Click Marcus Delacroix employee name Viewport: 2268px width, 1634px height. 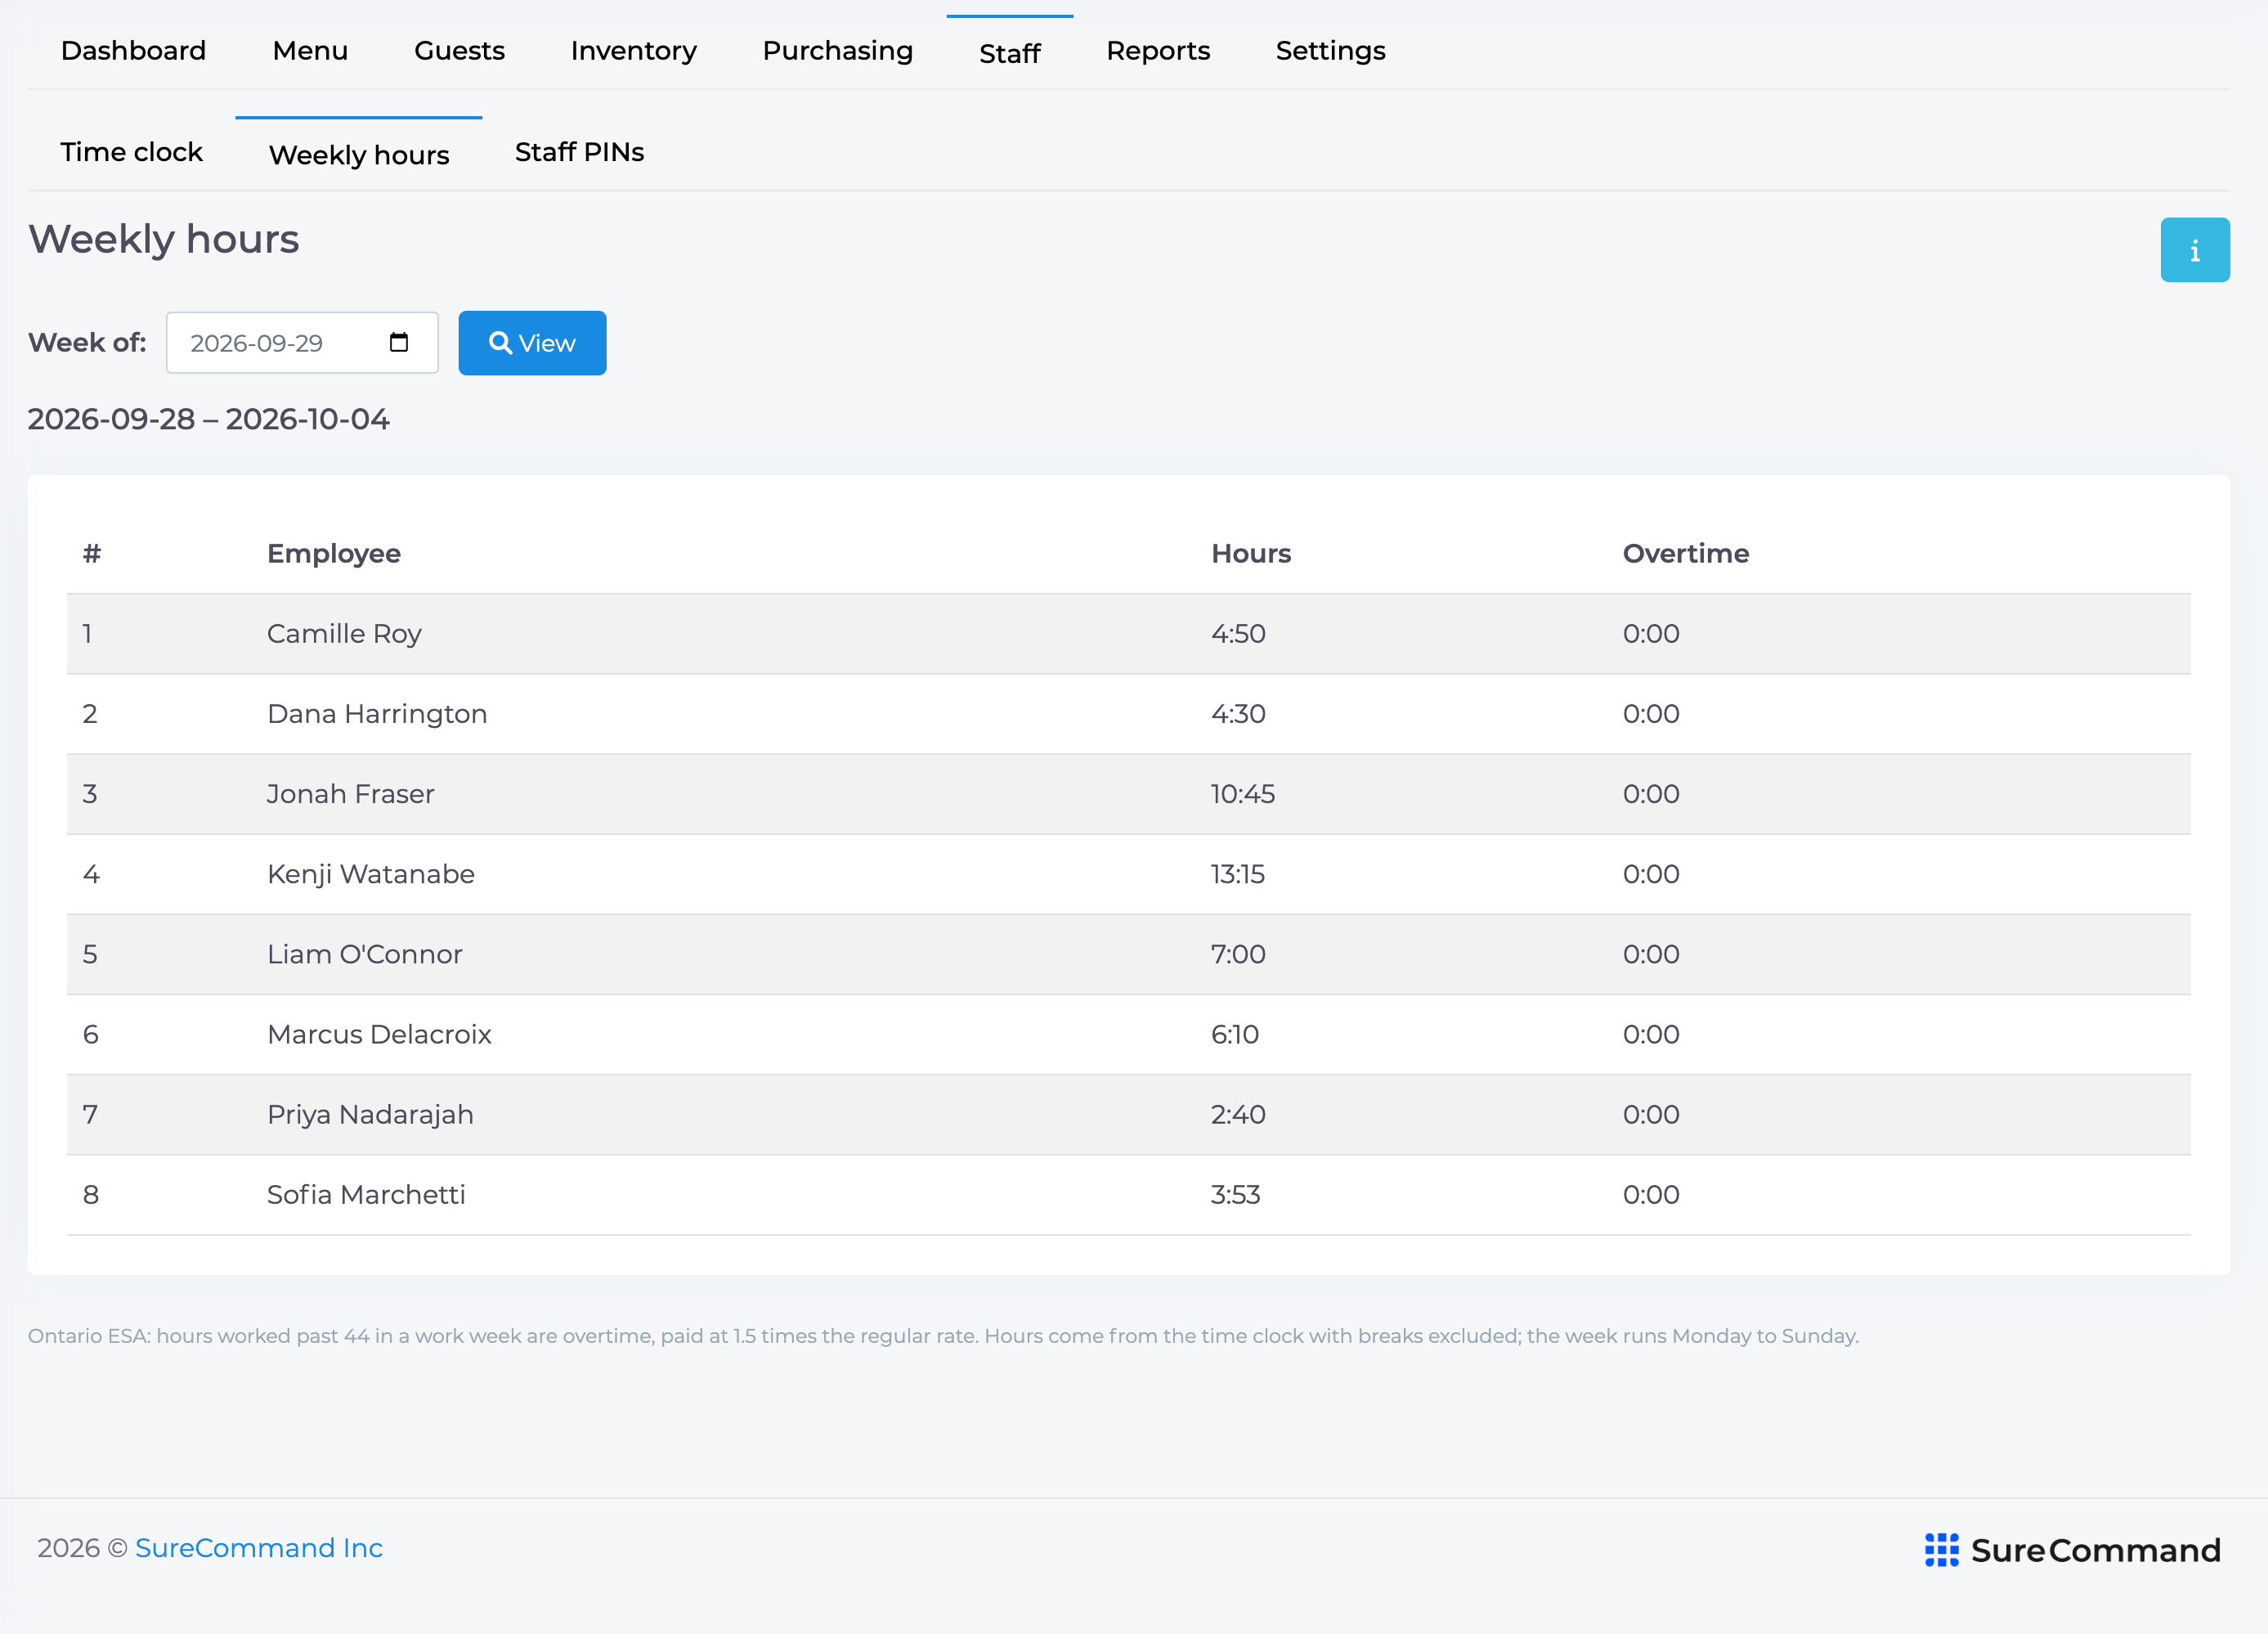point(379,1034)
